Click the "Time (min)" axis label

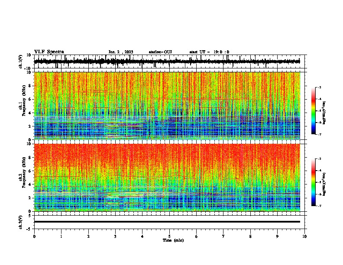173,240
